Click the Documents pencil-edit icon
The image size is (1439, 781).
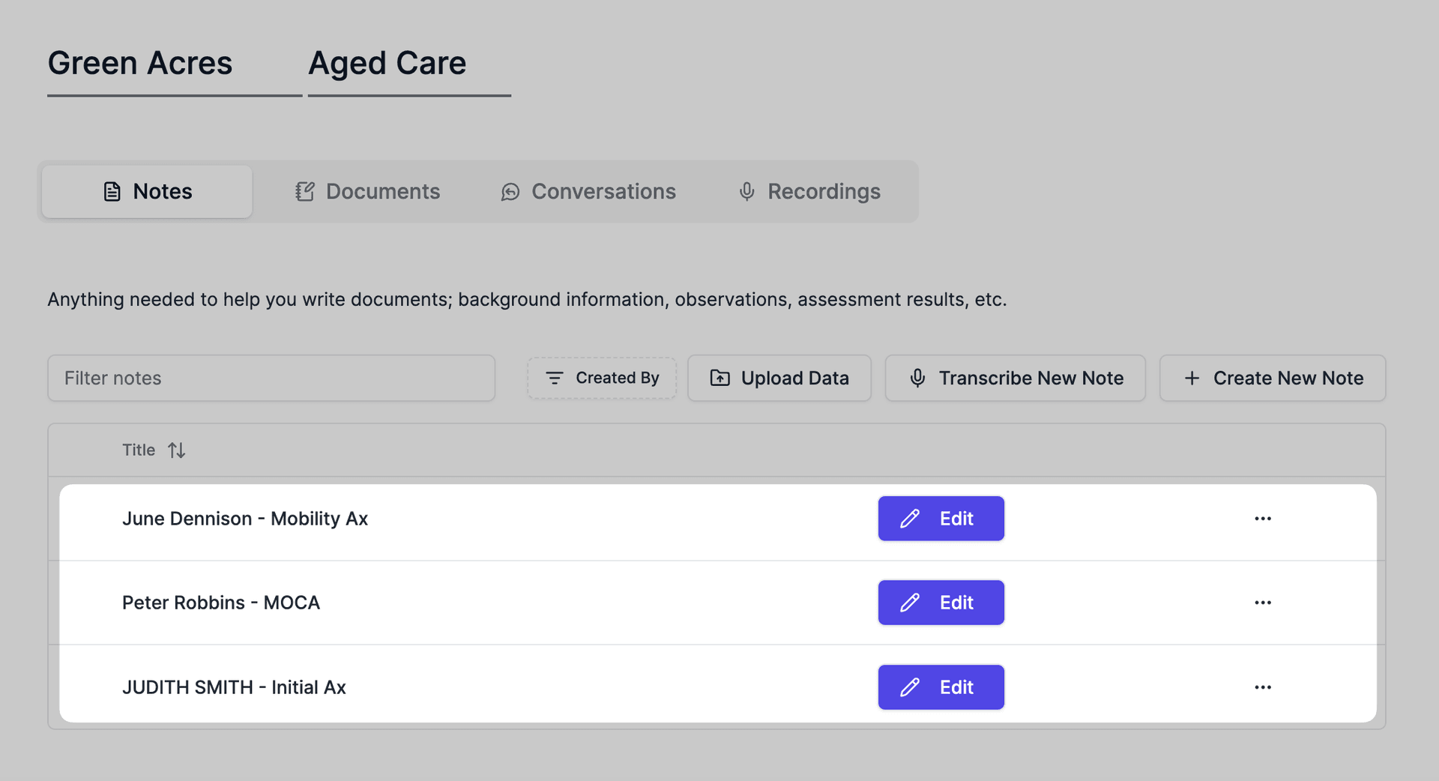coord(304,191)
